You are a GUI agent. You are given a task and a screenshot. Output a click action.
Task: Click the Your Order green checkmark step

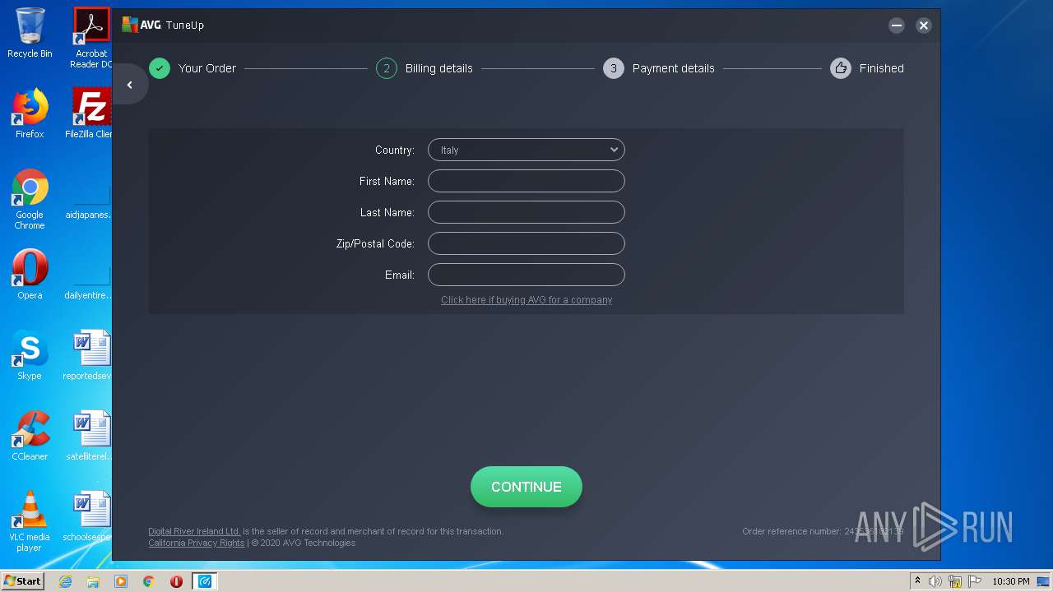160,68
